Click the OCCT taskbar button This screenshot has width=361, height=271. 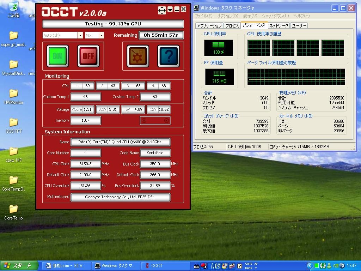coord(165,266)
